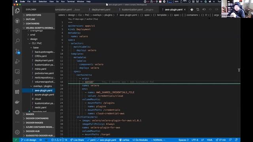Click the 'containers' breadcrumb segment
The image size is (253, 142).
(x=192, y=15)
